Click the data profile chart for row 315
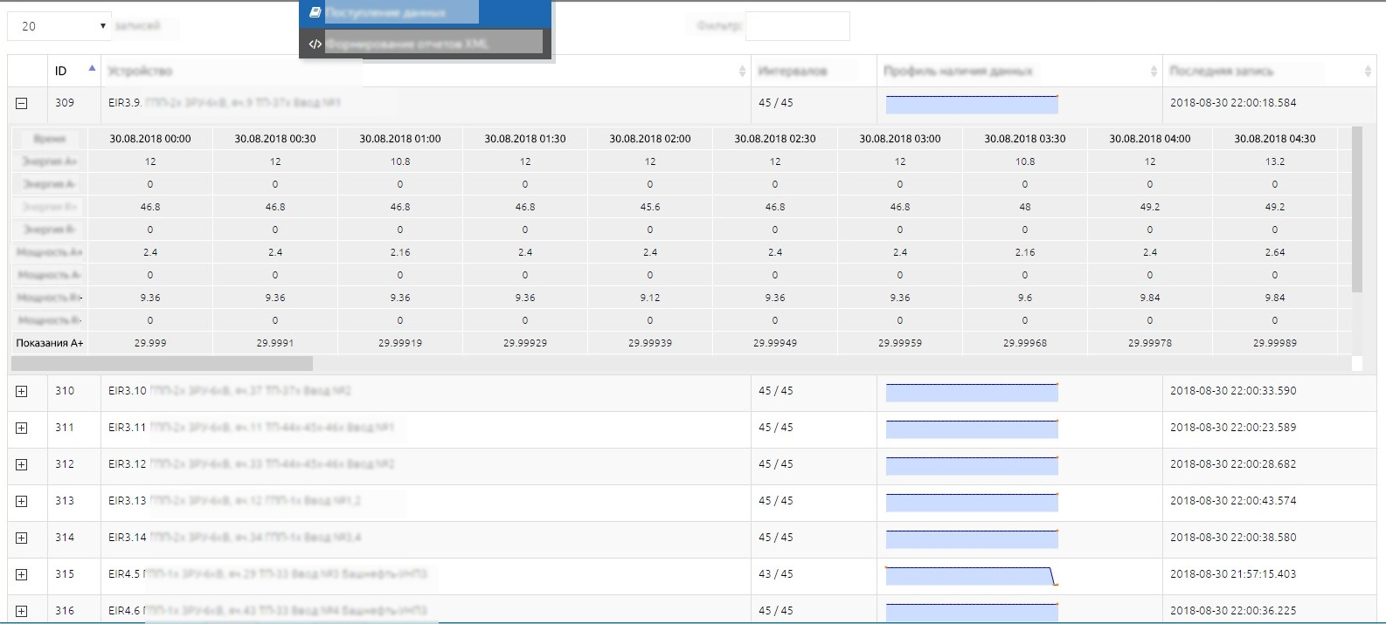 (972, 576)
